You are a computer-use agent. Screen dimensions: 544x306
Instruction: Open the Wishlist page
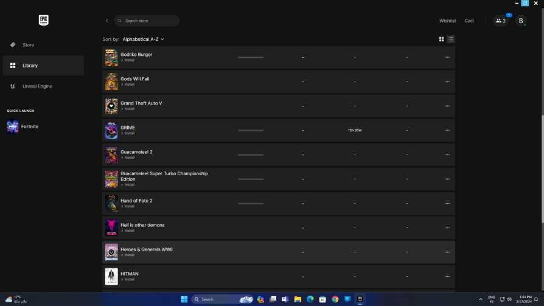click(x=447, y=21)
